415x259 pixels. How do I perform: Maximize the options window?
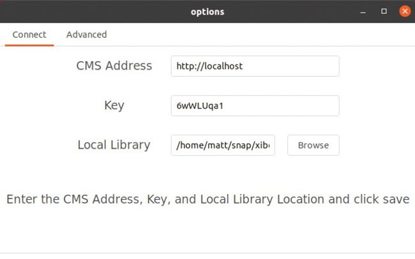pos(384,11)
